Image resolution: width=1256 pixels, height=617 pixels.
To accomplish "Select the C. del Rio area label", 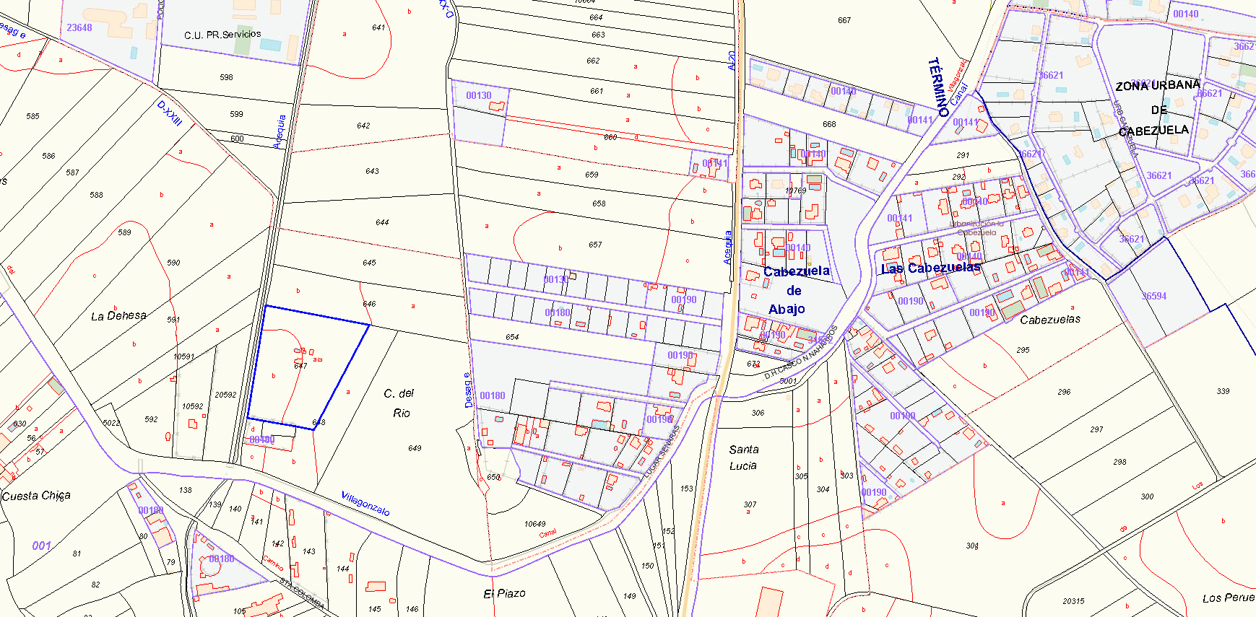I will tap(399, 403).
